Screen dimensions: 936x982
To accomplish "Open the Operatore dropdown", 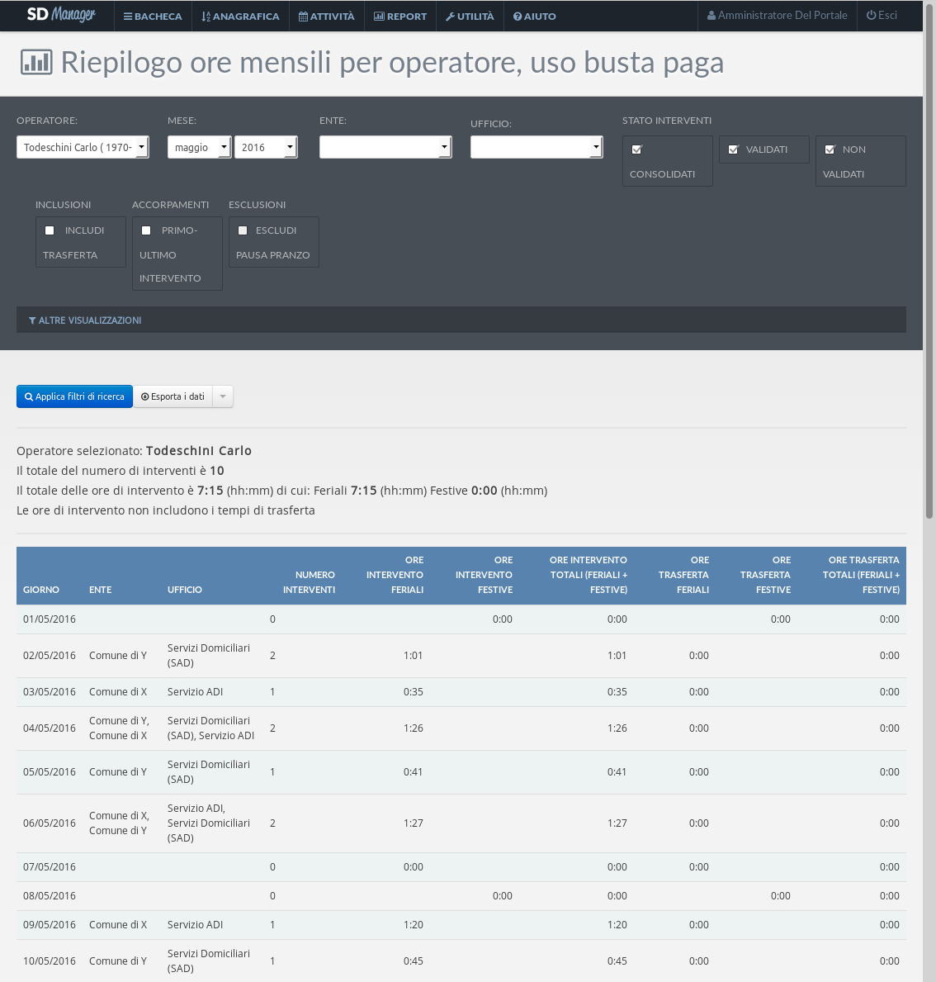I will pyautogui.click(x=83, y=147).
